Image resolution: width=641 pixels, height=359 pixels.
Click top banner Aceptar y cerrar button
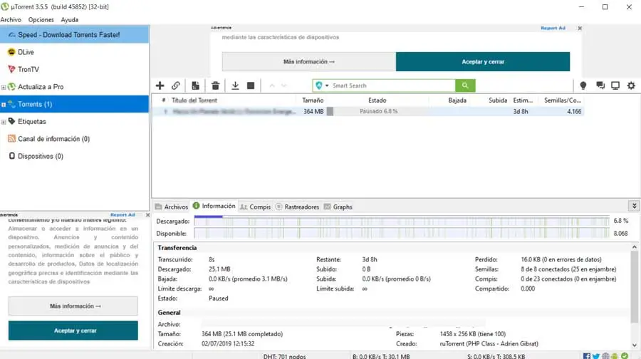(483, 62)
